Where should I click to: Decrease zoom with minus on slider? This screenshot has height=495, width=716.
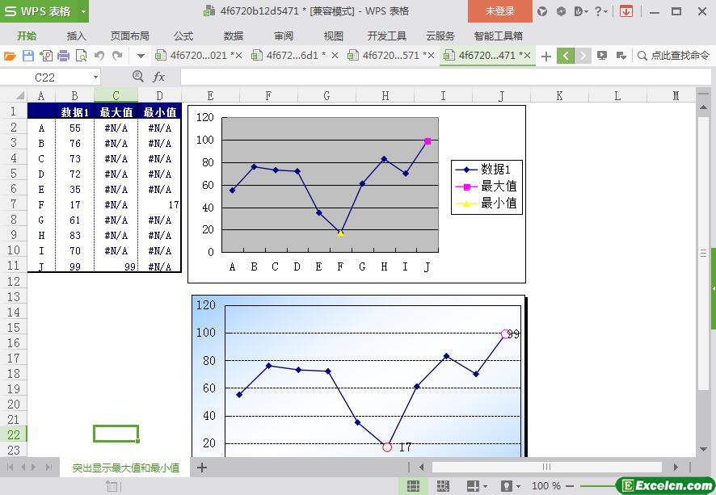coord(570,486)
